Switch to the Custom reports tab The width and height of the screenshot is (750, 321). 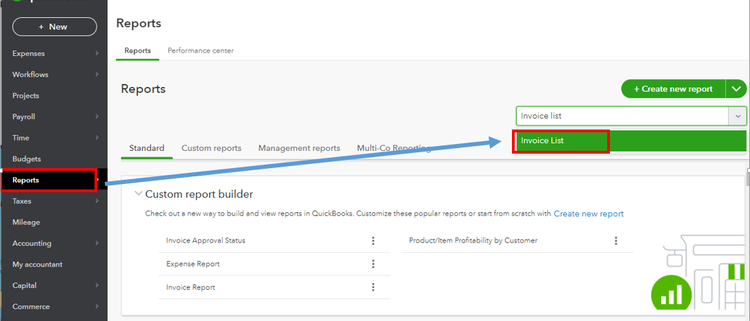(x=211, y=148)
